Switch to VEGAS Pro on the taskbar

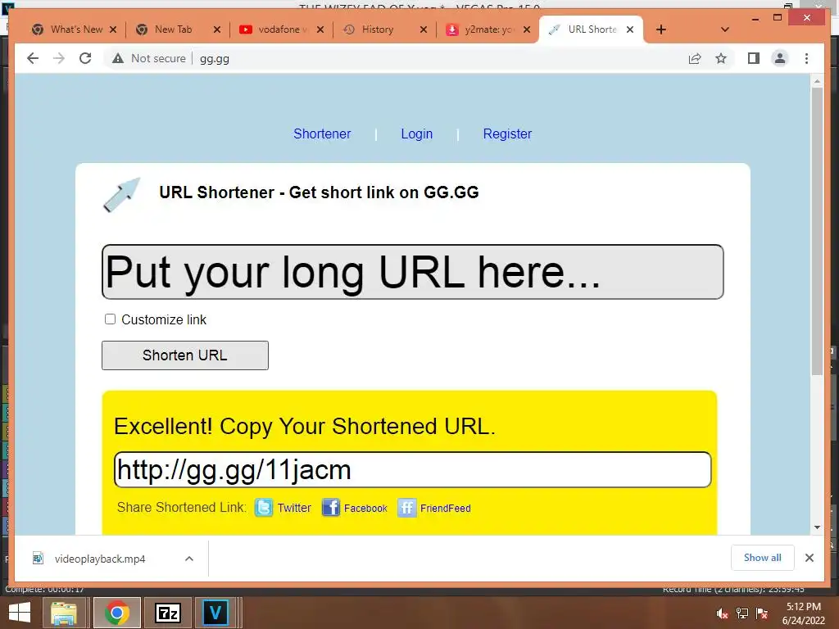click(215, 613)
